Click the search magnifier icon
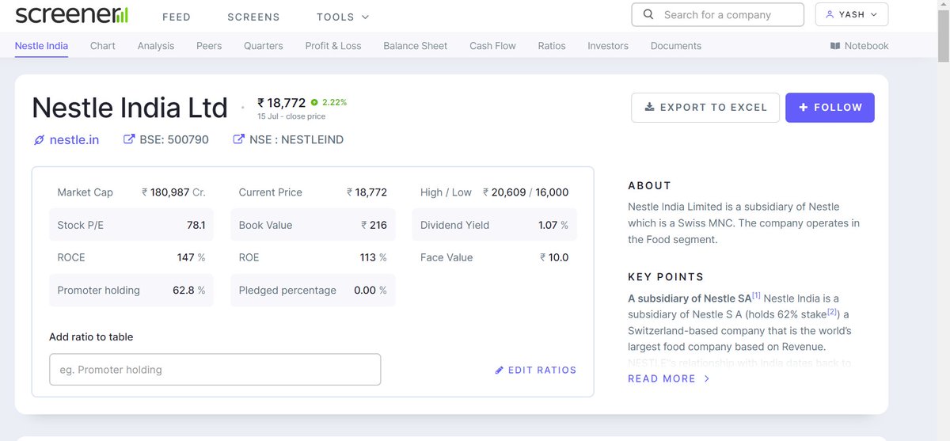950x441 pixels. (648, 14)
